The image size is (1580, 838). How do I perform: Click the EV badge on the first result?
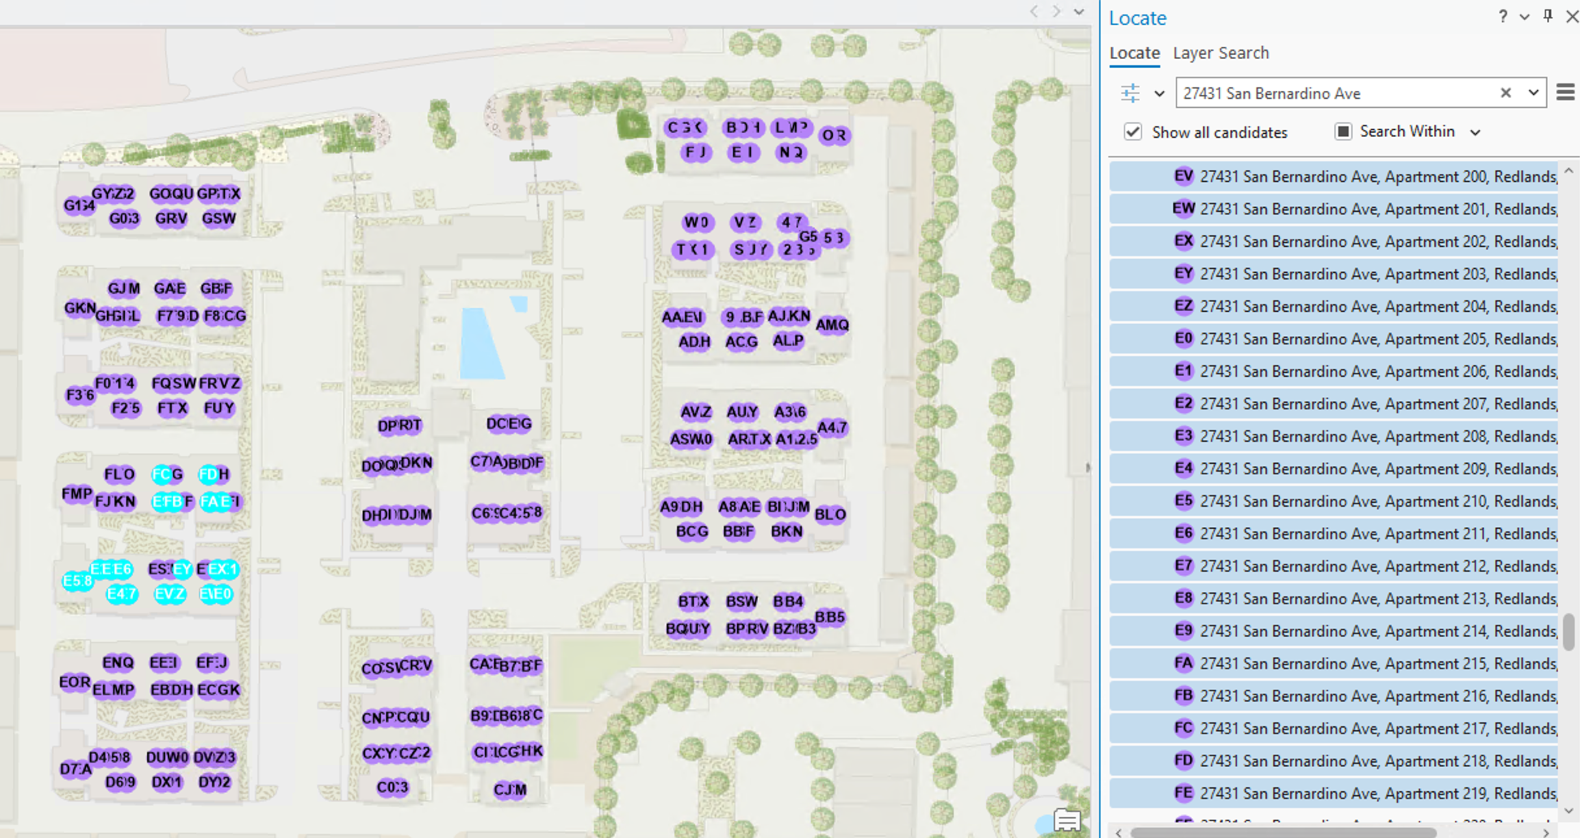pos(1184,176)
